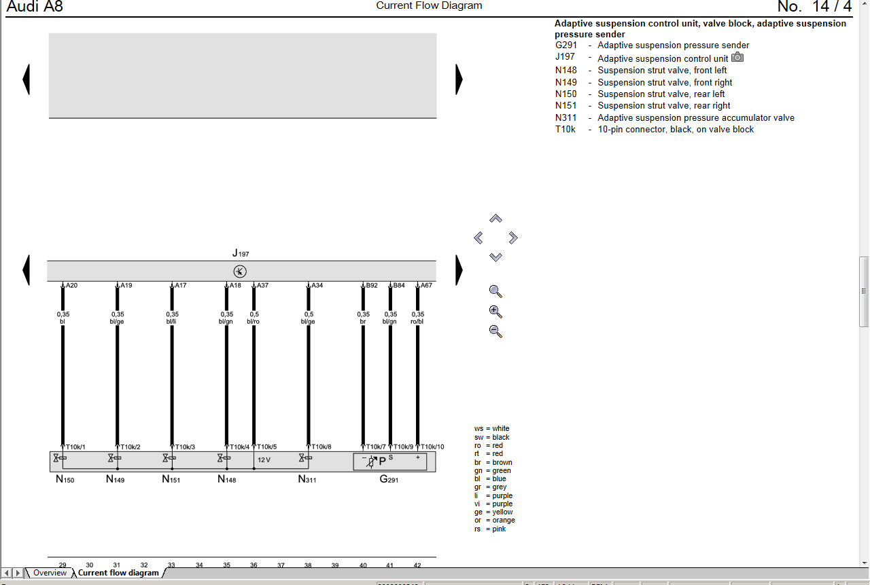
Task: Open the camera icon beside J197
Action: tap(737, 58)
